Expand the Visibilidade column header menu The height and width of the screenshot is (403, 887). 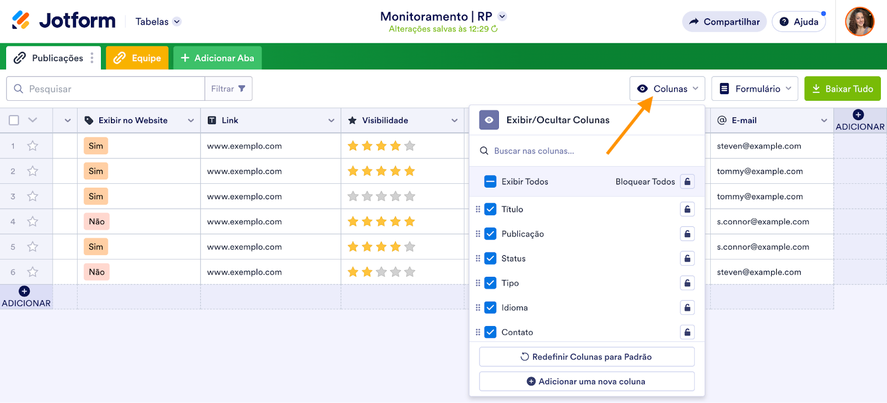pos(454,121)
